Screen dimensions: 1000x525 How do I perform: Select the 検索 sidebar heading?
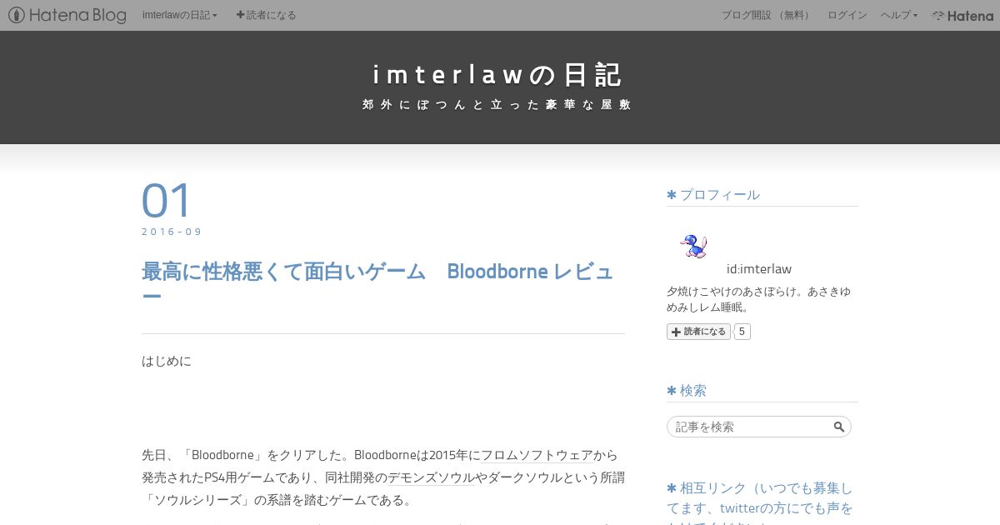(x=687, y=390)
